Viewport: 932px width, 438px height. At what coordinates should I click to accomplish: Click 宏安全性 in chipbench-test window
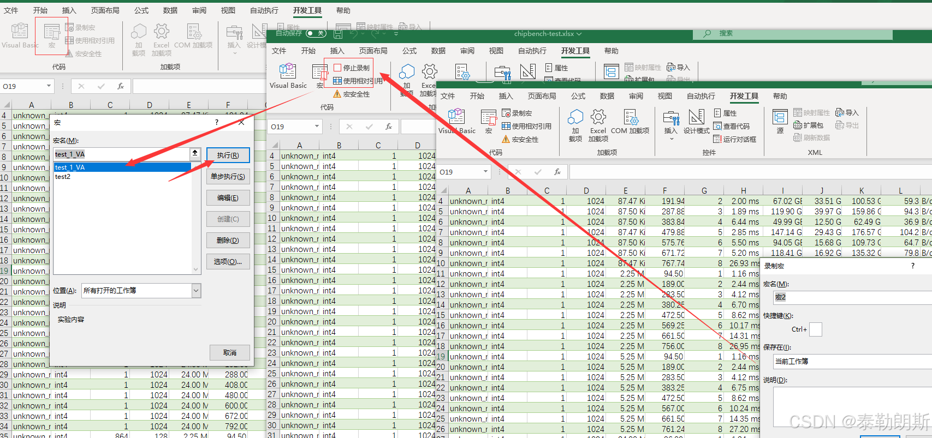tap(352, 94)
